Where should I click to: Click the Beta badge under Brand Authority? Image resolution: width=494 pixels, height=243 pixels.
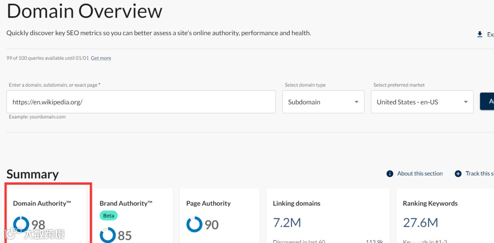(x=108, y=216)
